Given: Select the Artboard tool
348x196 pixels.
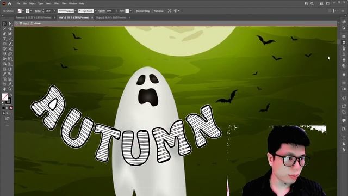Looking at the screenshot, I should tap(4, 84).
